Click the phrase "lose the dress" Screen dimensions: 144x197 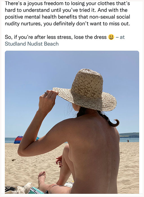coord(90,37)
